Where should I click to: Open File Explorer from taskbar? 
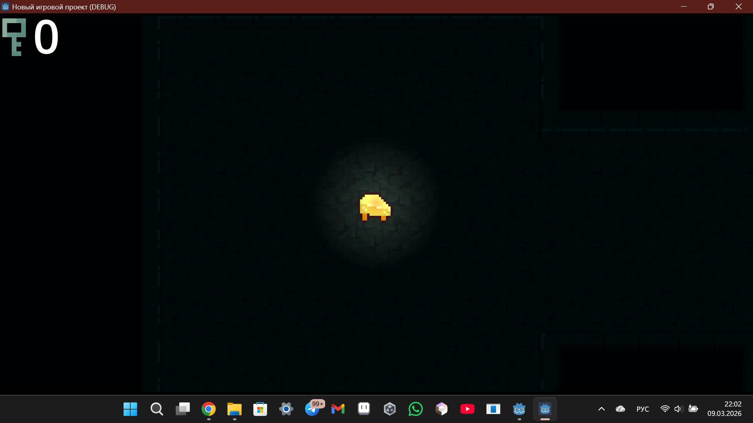pyautogui.click(x=235, y=409)
